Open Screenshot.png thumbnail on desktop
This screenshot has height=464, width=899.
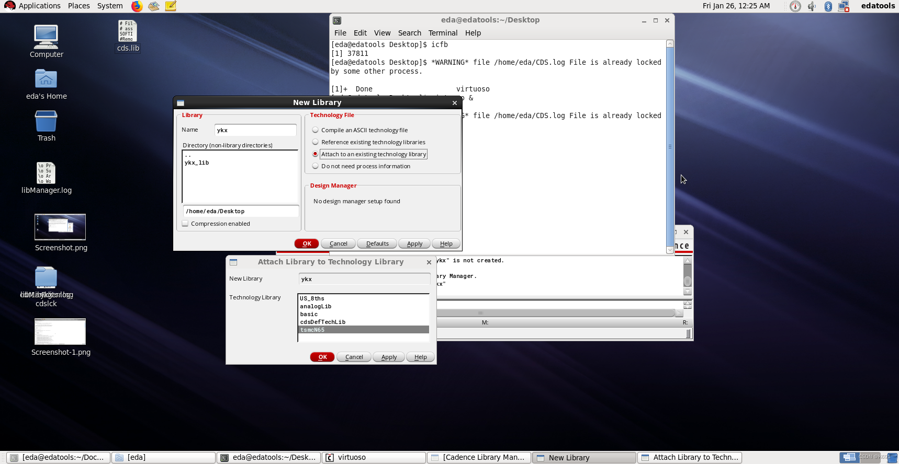60,227
